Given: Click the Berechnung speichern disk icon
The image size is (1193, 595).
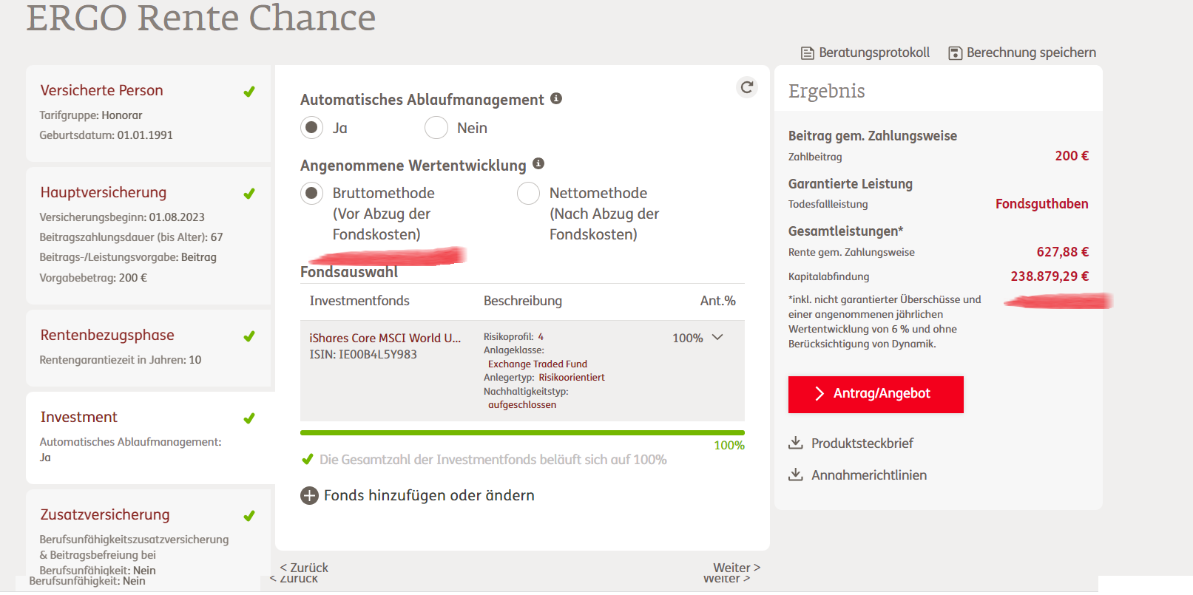Looking at the screenshot, I should pyautogui.click(x=955, y=53).
